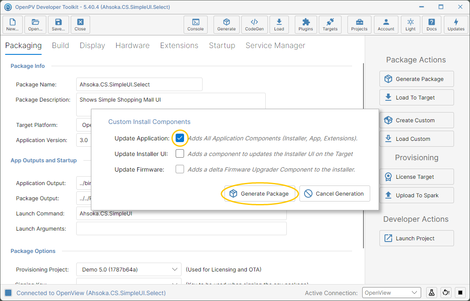470x301 pixels.
Task: Open Projects from the toolbar
Action: [x=359, y=24]
